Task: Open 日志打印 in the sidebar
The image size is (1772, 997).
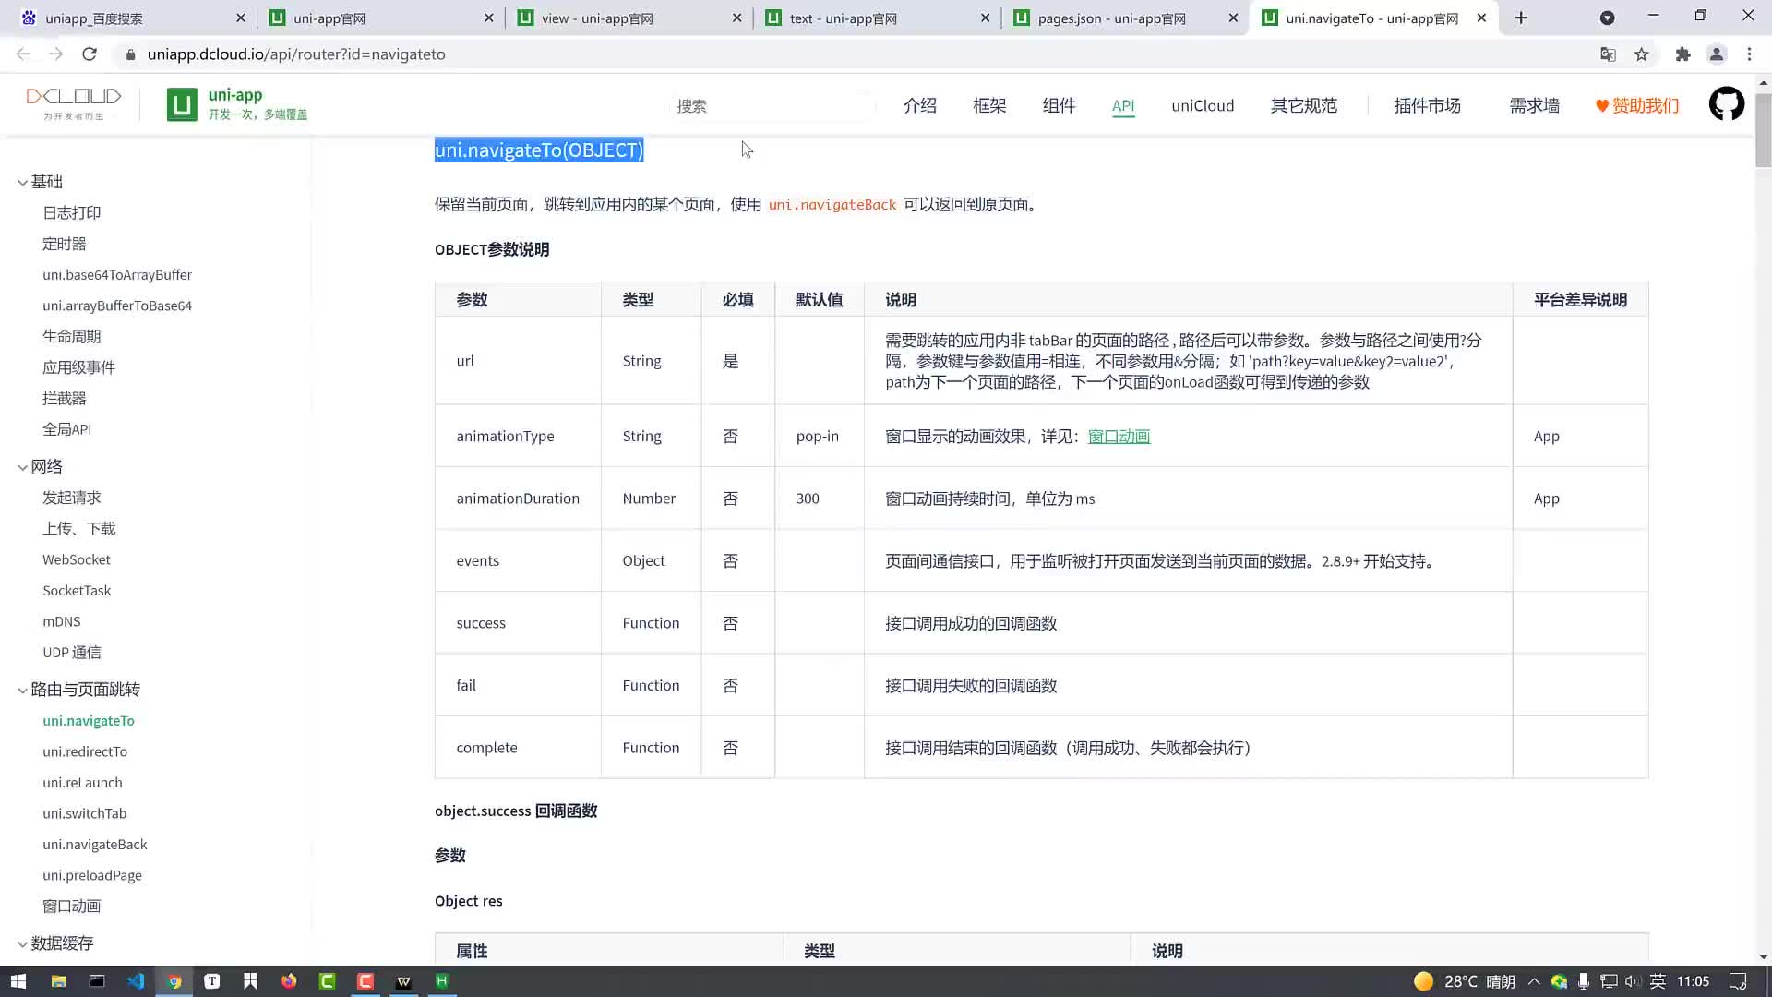Action: [x=71, y=212]
